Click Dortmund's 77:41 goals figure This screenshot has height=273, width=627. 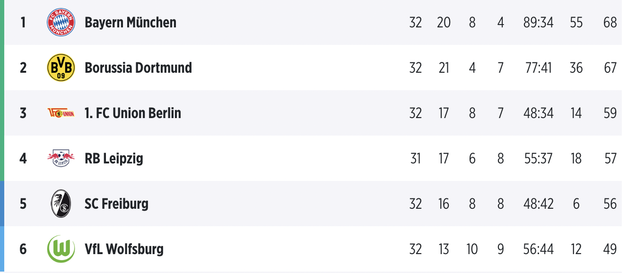(538, 68)
